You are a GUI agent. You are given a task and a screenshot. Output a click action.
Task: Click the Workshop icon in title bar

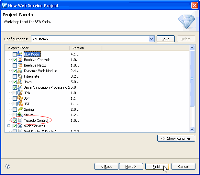click(5, 6)
